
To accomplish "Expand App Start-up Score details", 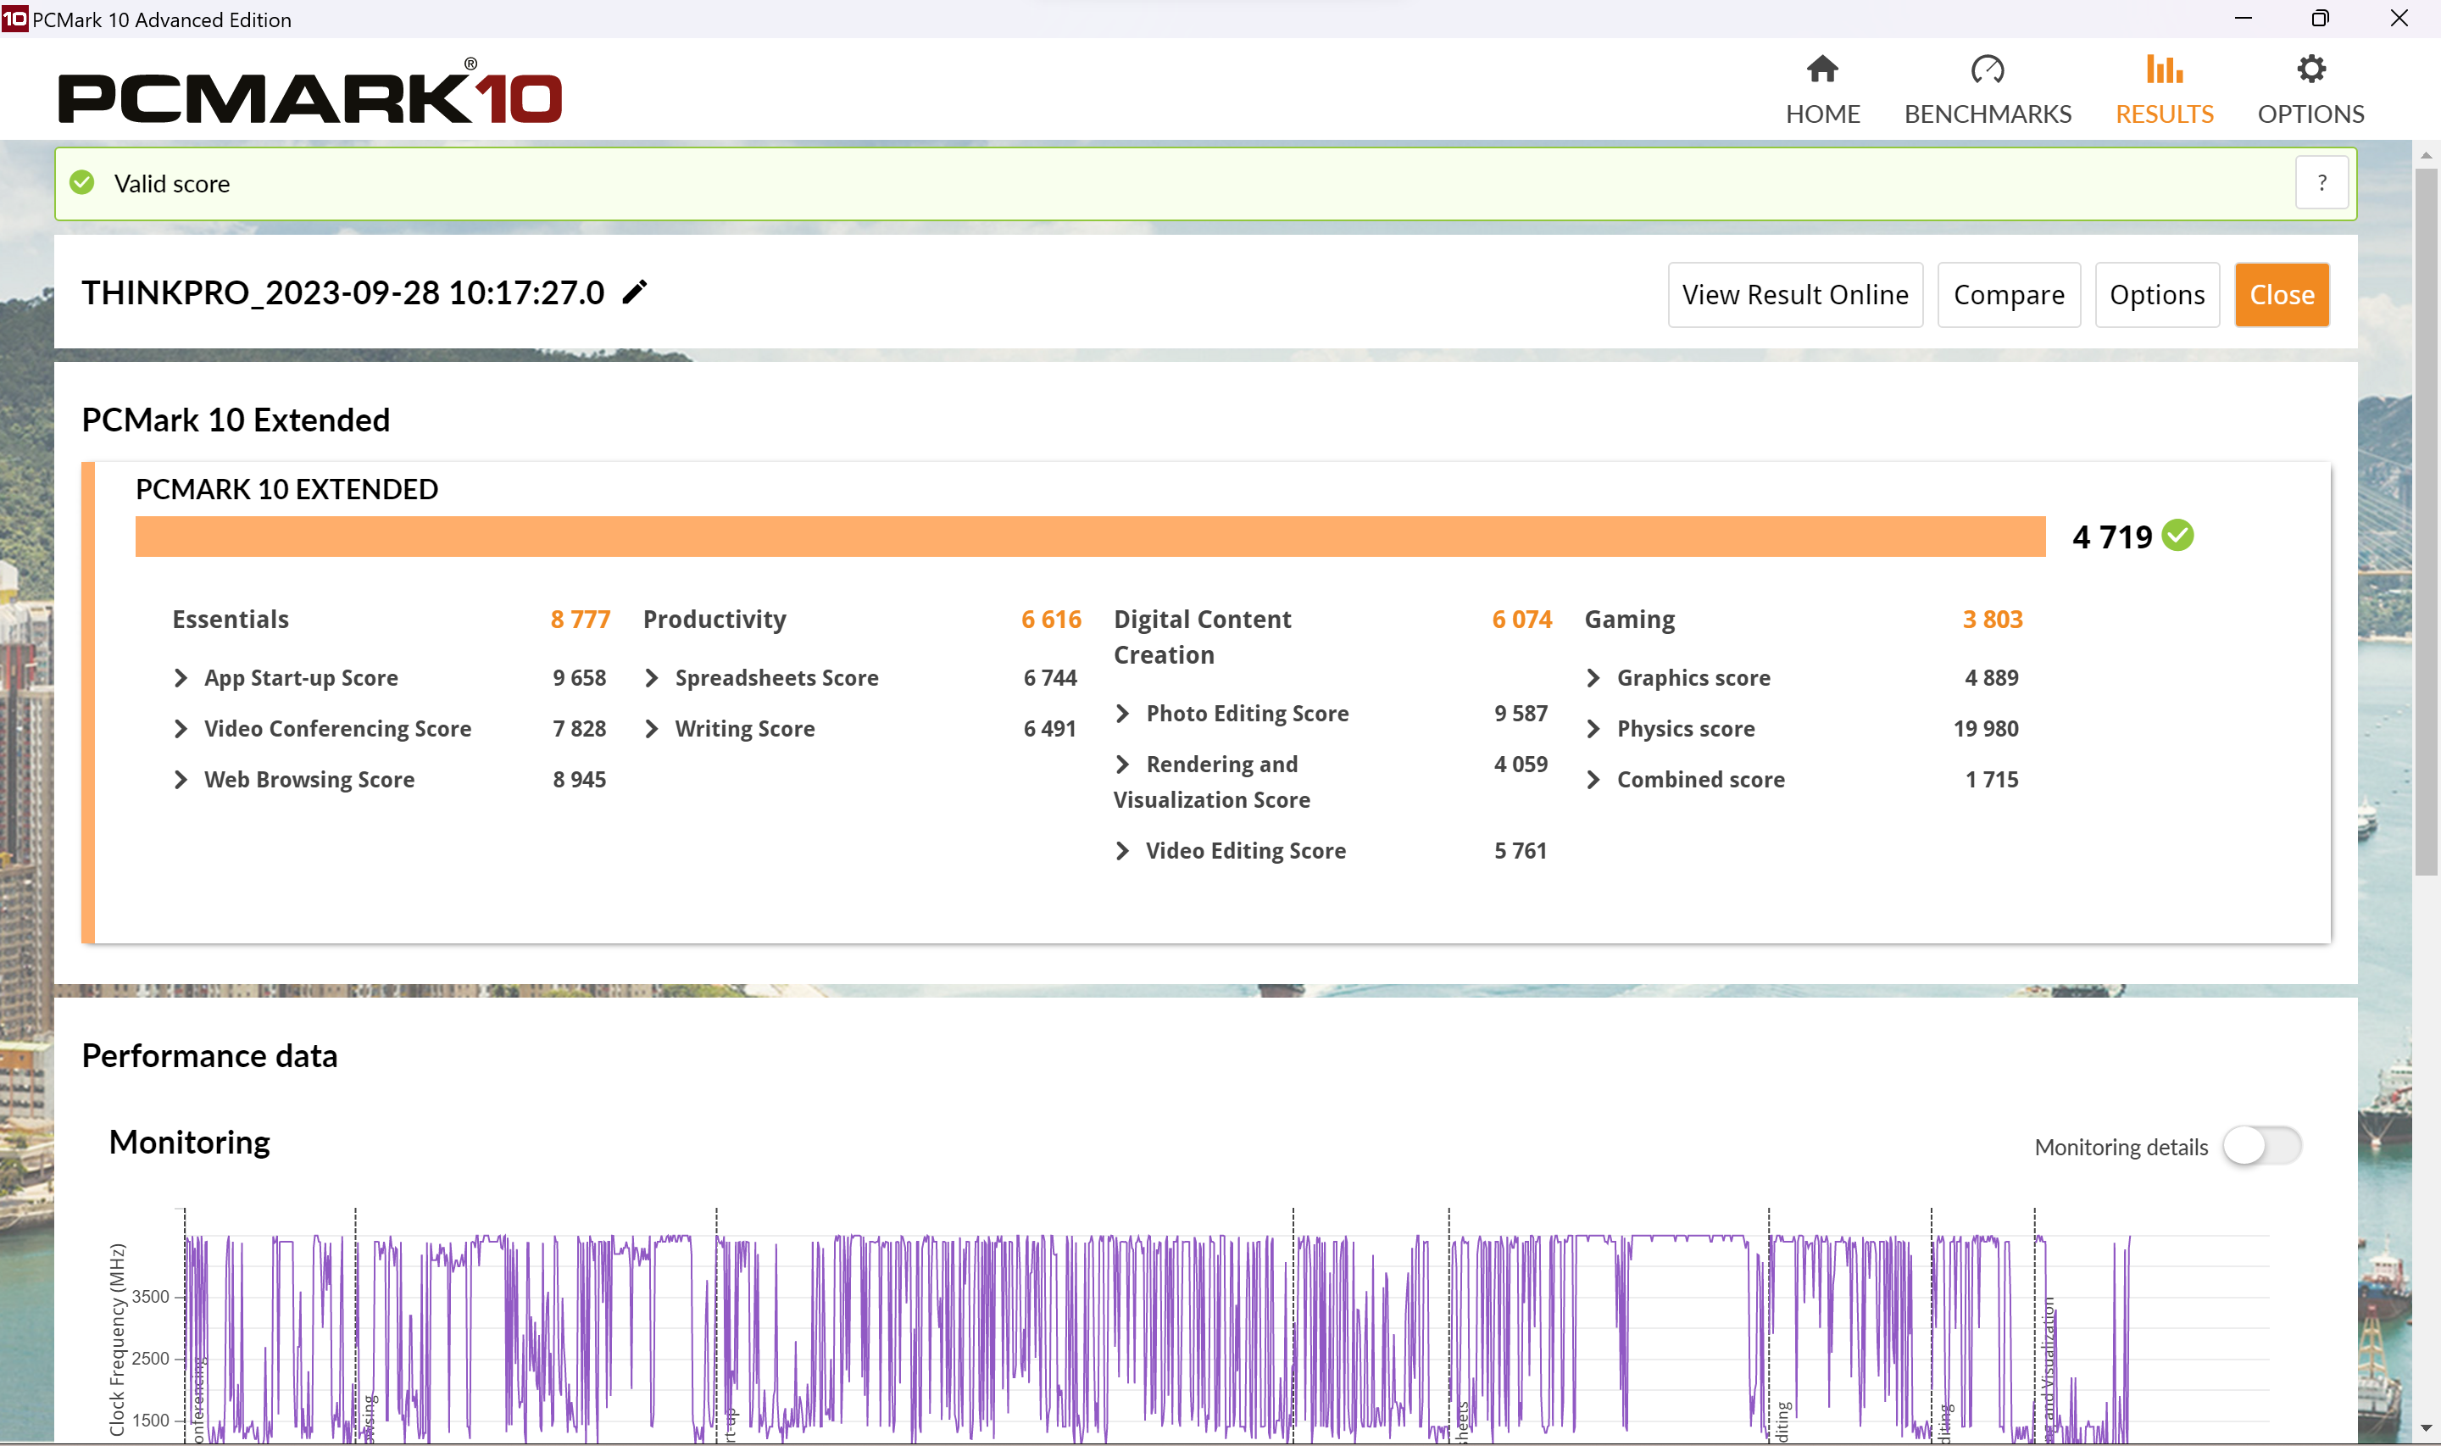I will point(181,678).
